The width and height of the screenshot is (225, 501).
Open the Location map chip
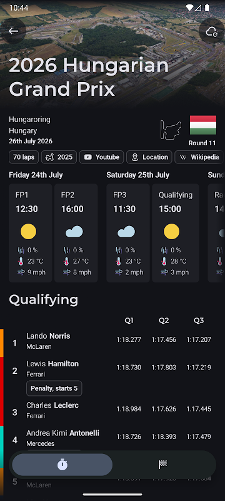tap(149, 157)
